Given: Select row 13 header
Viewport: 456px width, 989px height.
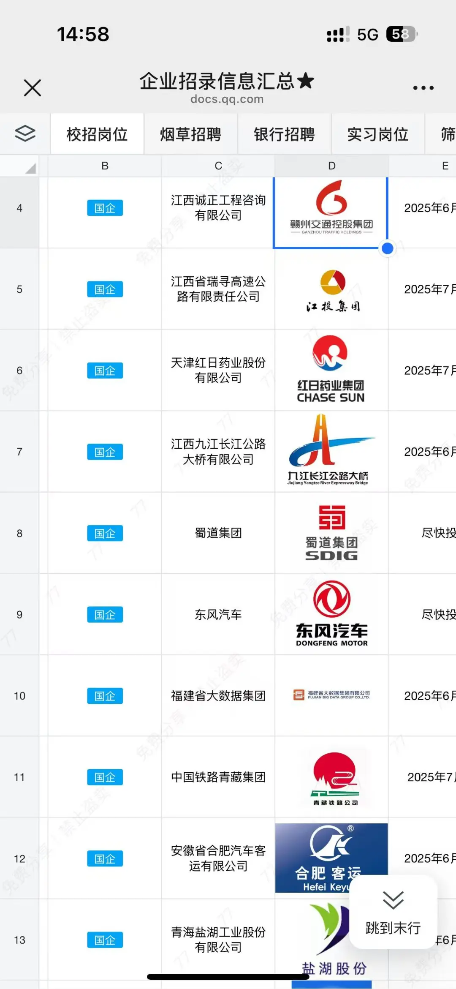Looking at the screenshot, I should 19,940.
